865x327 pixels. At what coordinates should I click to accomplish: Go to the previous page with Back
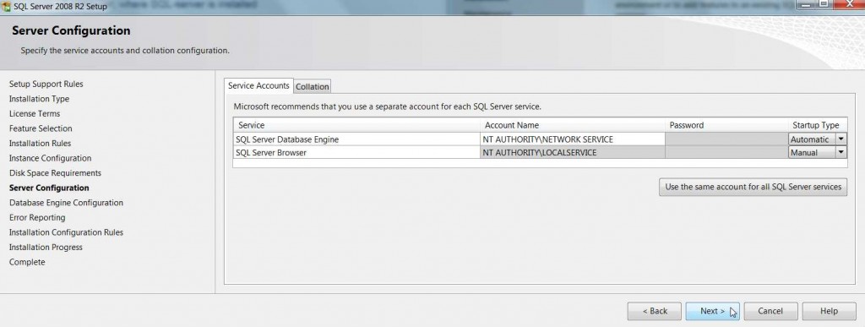click(655, 311)
